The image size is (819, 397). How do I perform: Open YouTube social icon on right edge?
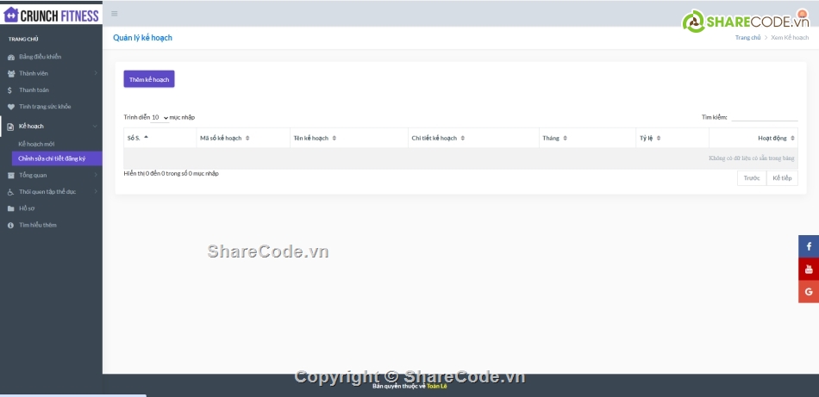pyautogui.click(x=809, y=270)
